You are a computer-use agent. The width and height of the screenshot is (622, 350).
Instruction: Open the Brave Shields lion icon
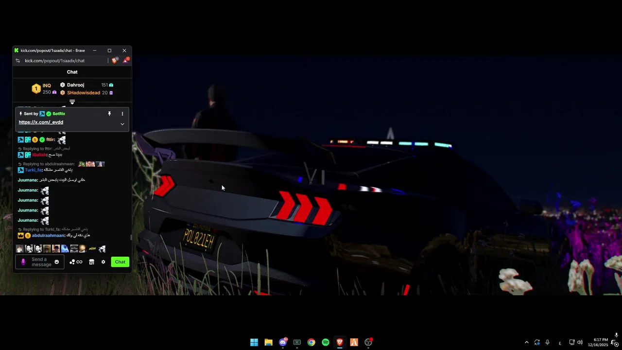pyautogui.click(x=115, y=60)
